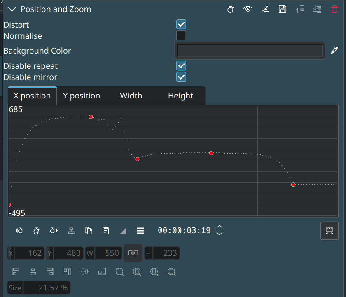Save effect with floppy disk icon
The width and height of the screenshot is (346, 297).
coord(283,9)
